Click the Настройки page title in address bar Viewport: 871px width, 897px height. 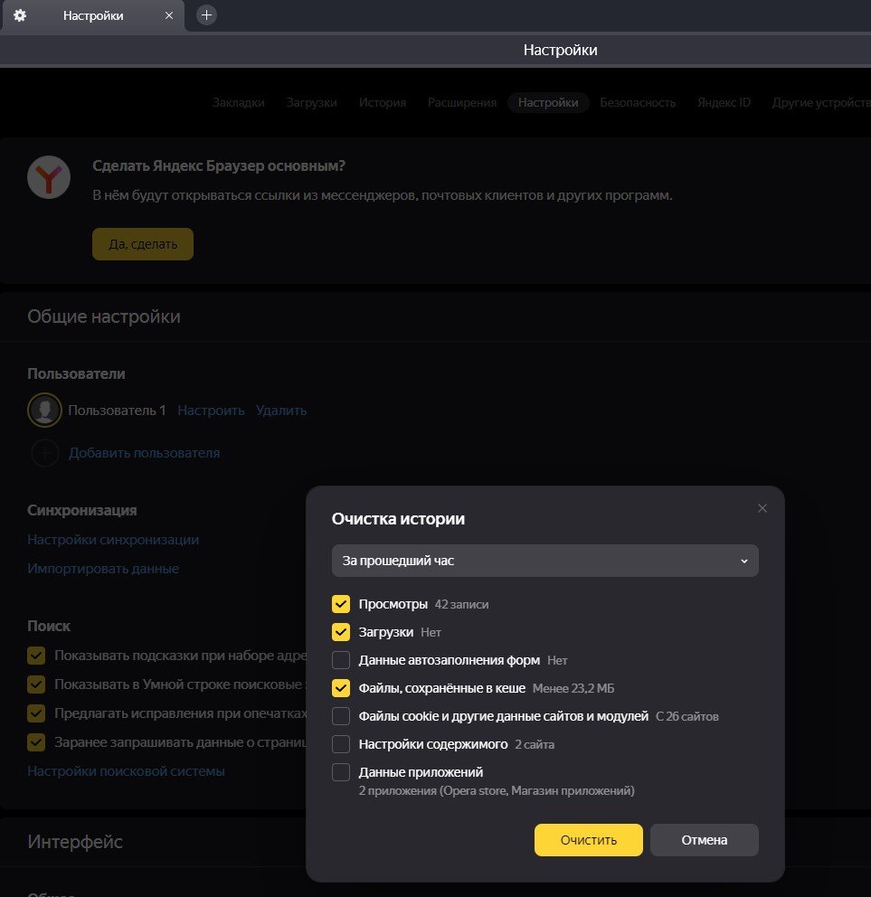(x=560, y=50)
